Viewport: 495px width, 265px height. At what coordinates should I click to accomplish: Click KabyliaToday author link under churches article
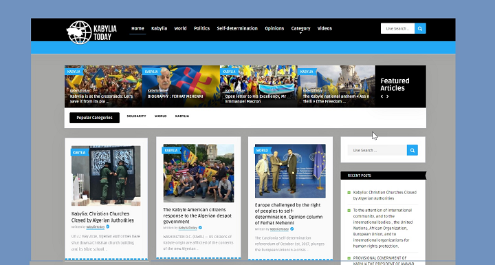coord(96,226)
